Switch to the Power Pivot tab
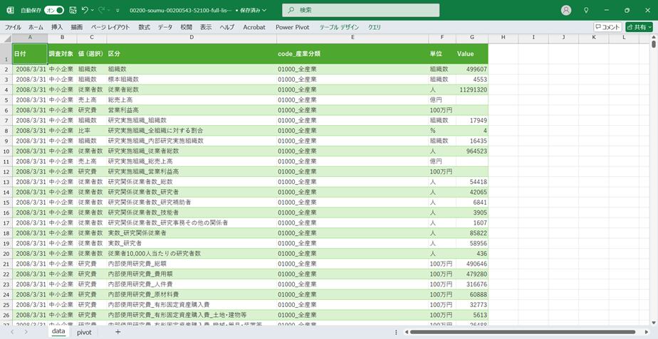 click(x=294, y=27)
